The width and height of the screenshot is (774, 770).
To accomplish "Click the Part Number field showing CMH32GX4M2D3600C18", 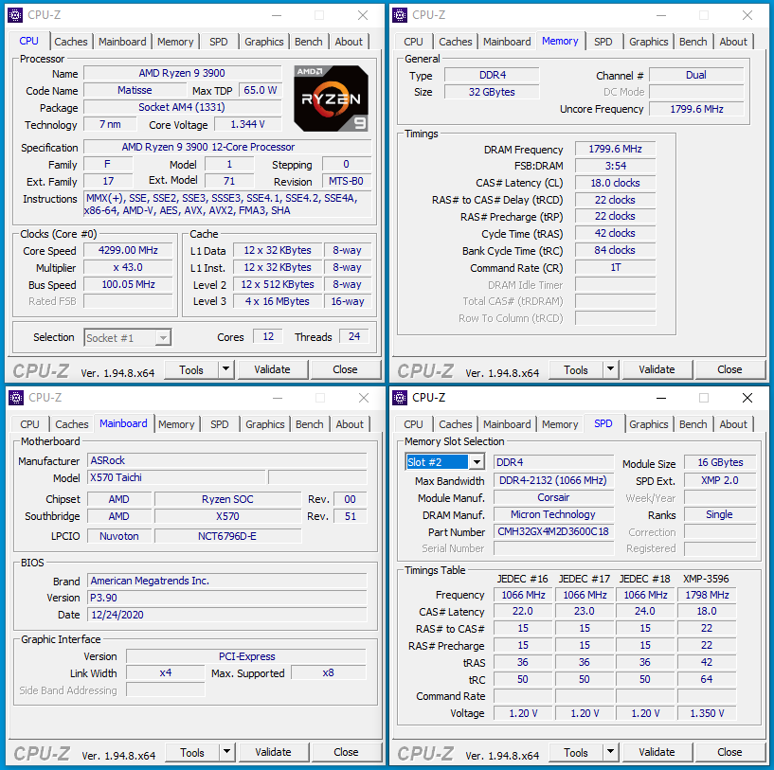I will (553, 532).
